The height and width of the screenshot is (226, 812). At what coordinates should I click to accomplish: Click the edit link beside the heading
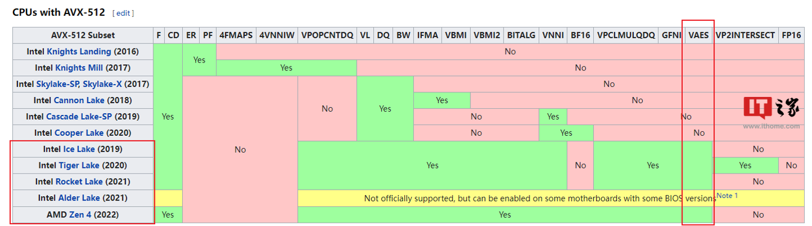pyautogui.click(x=123, y=13)
